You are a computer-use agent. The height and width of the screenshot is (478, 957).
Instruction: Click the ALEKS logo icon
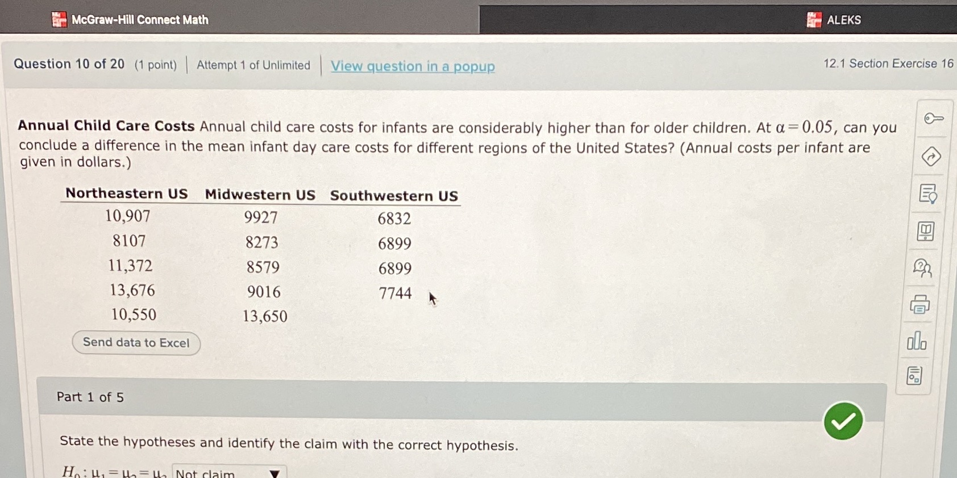[x=814, y=19]
